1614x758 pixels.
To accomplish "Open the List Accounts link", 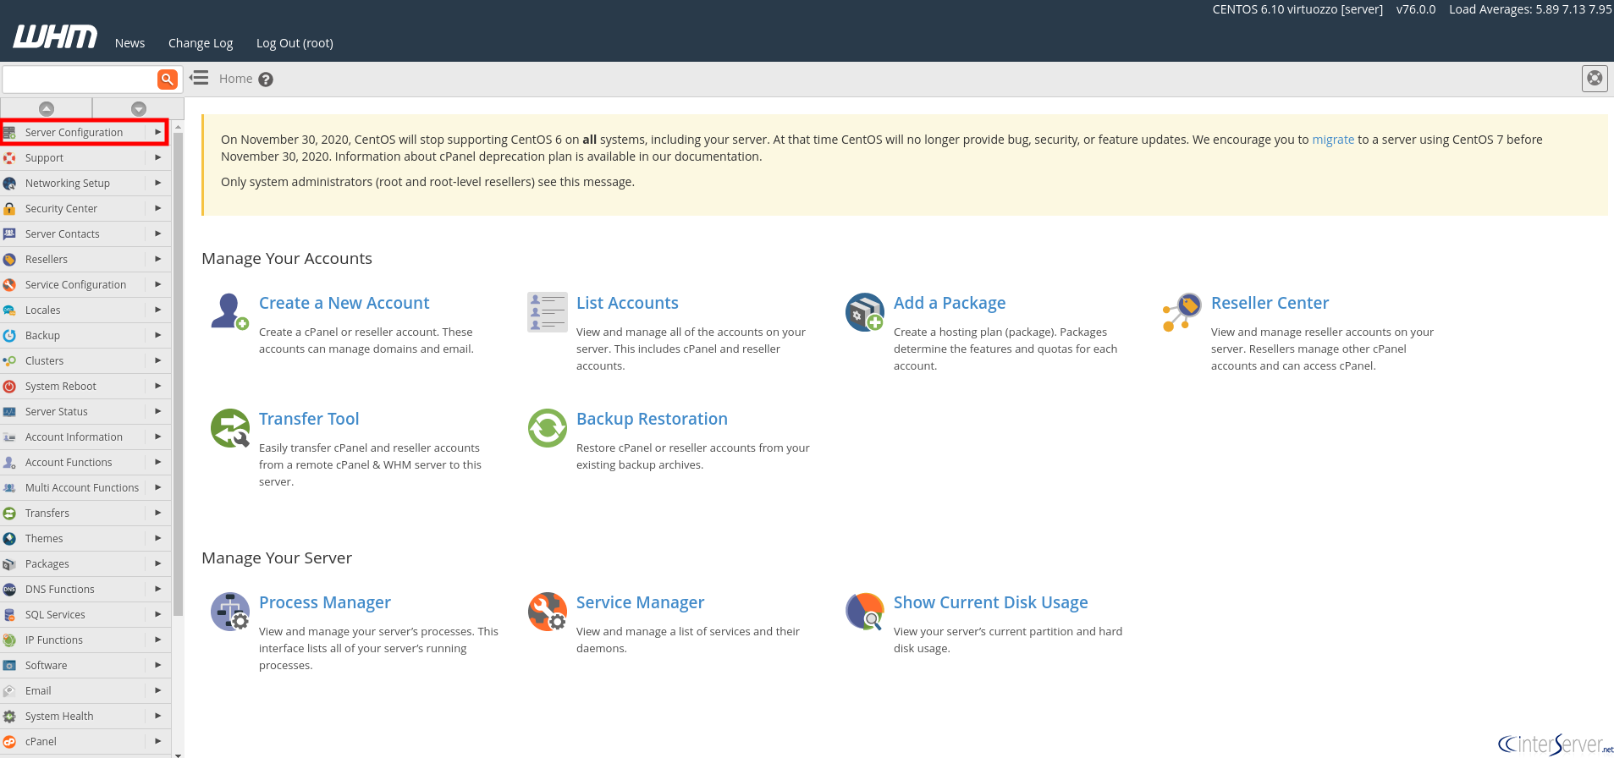I will pyautogui.click(x=627, y=303).
